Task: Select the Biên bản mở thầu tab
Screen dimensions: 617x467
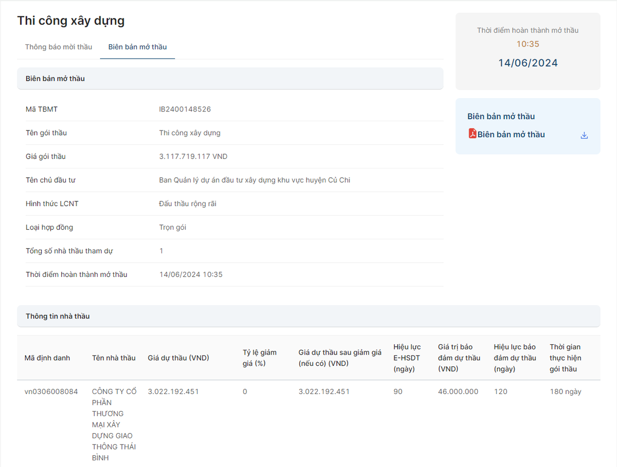Action: coord(137,47)
